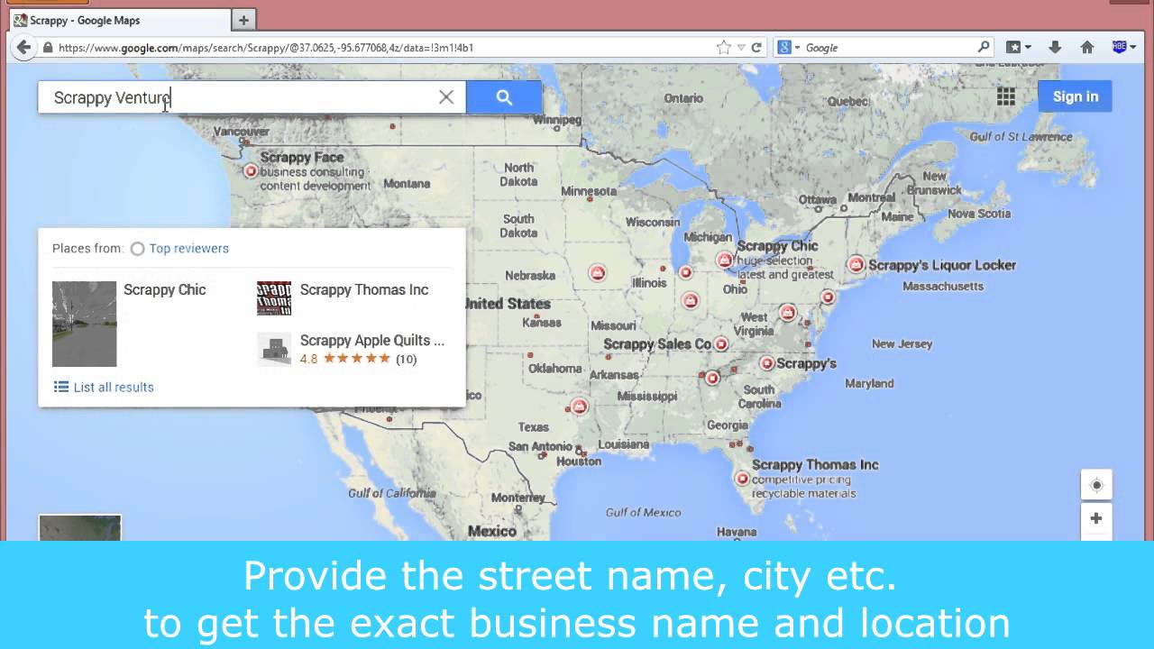1154x649 pixels.
Task: Click the blue magnifier search button
Action: [x=504, y=97]
